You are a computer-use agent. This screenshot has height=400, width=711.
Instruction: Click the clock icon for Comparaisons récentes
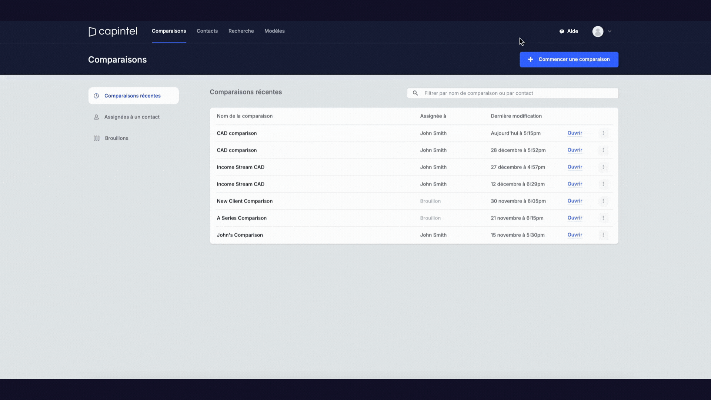(96, 96)
